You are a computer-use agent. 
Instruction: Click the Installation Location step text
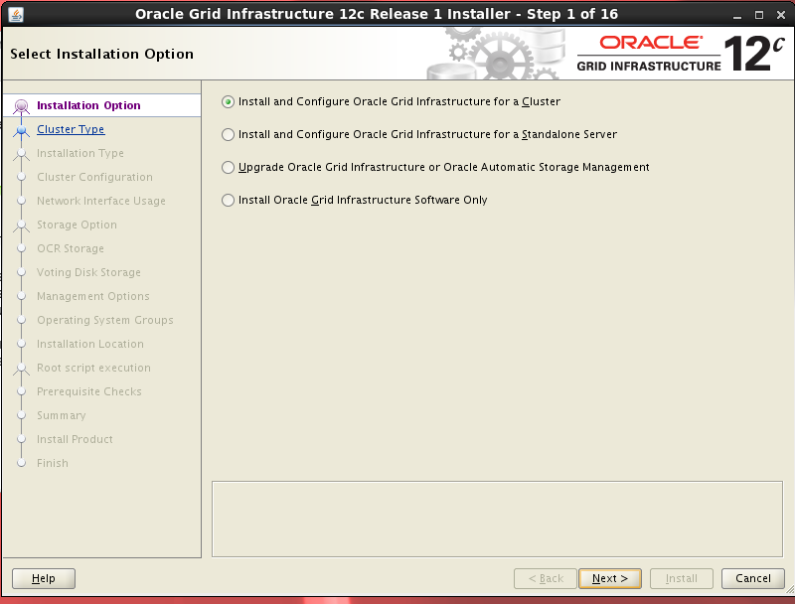(x=89, y=344)
